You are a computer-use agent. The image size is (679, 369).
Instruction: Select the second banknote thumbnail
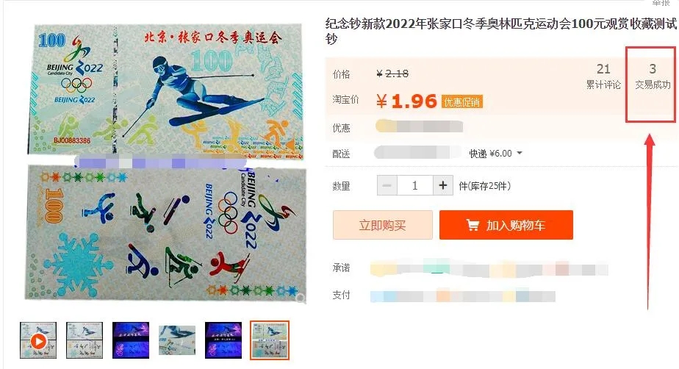pos(85,340)
